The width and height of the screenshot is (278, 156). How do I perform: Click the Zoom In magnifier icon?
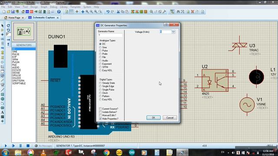point(87,12)
